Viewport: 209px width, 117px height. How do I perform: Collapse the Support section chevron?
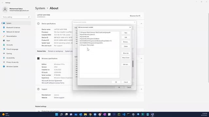click(141, 89)
